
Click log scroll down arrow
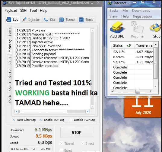click(x=92, y=106)
